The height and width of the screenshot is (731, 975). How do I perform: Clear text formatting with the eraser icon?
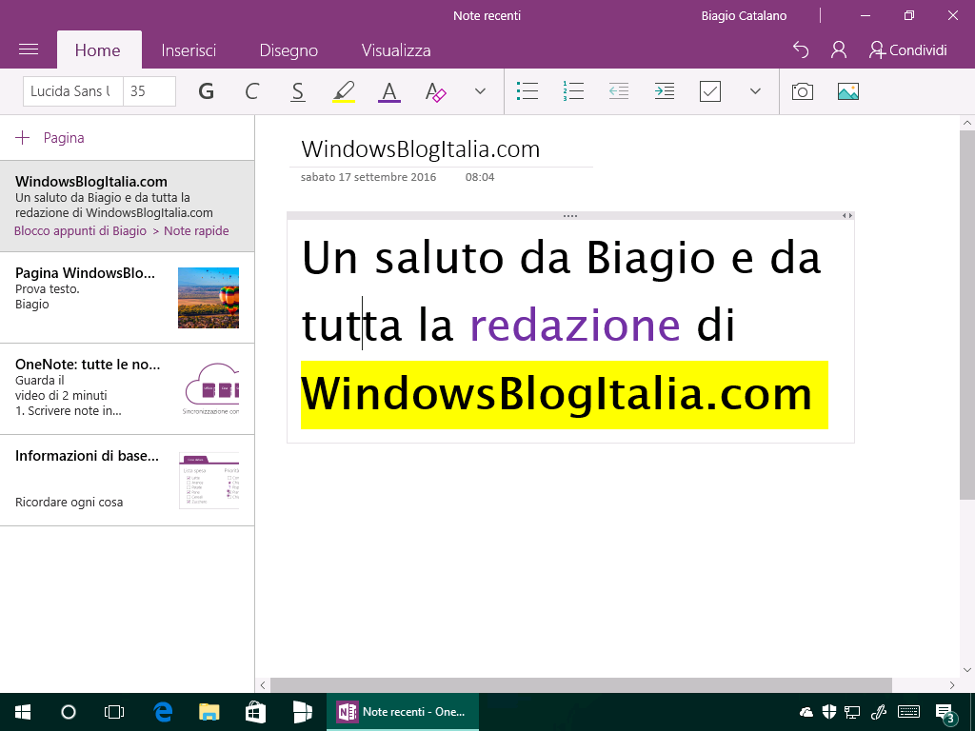(x=435, y=91)
